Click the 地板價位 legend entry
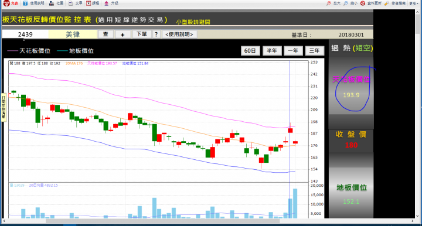This screenshot has width=422, height=226. click(76, 51)
